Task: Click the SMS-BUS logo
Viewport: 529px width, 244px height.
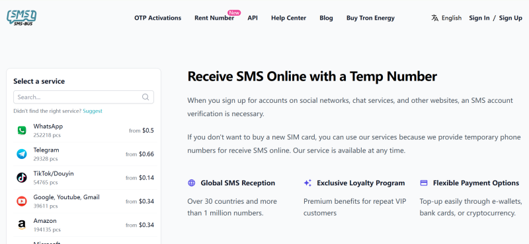Action: point(22,18)
